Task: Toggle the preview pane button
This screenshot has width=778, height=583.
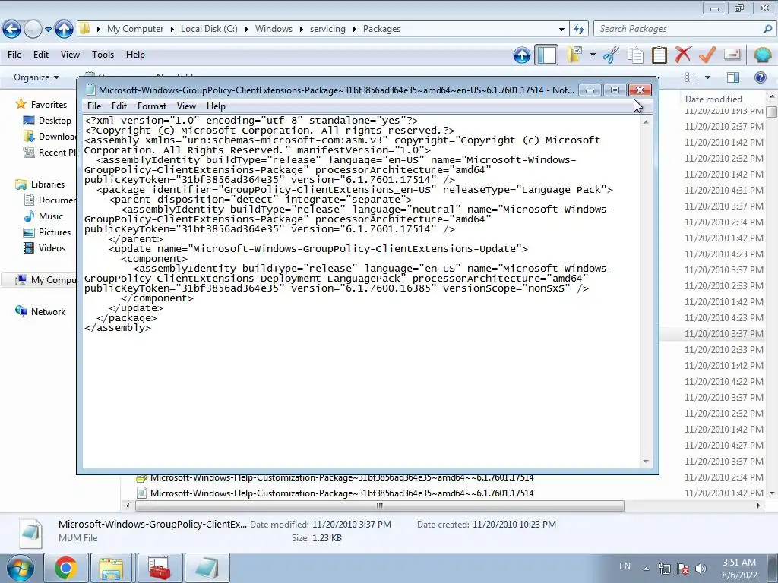Action: click(733, 77)
